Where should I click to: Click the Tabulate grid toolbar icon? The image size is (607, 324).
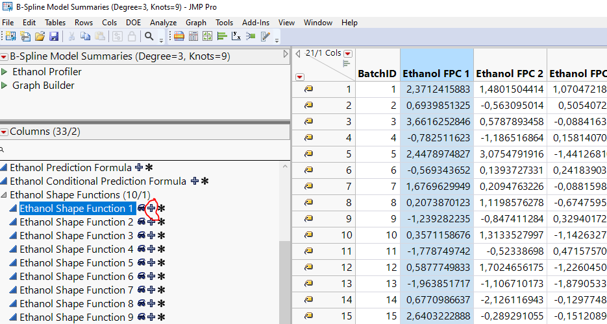tap(179, 37)
